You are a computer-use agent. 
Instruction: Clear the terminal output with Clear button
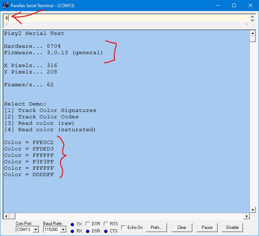pos(182,227)
